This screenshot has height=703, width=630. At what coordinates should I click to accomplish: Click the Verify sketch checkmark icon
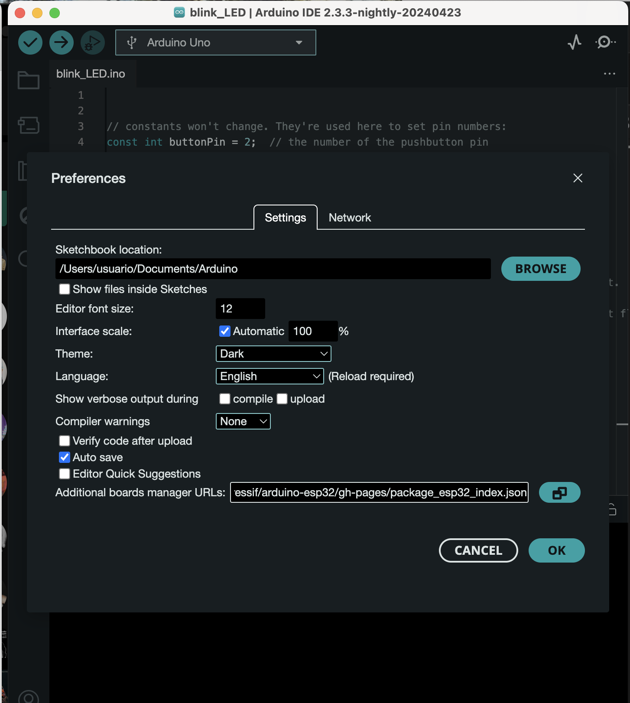point(30,42)
